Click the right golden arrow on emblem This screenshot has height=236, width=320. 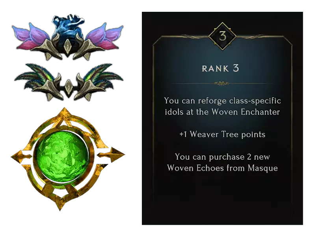[111, 154]
